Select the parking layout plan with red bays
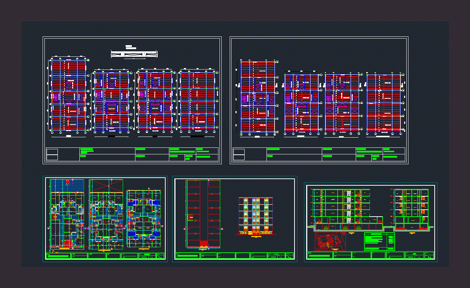Image resolution: width=470 pixels, height=288 pixels. click(x=203, y=214)
